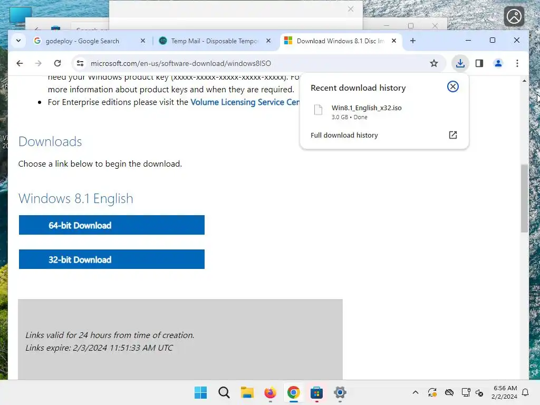Switch to Temp Mail tab
The image size is (540, 405).
(214, 41)
